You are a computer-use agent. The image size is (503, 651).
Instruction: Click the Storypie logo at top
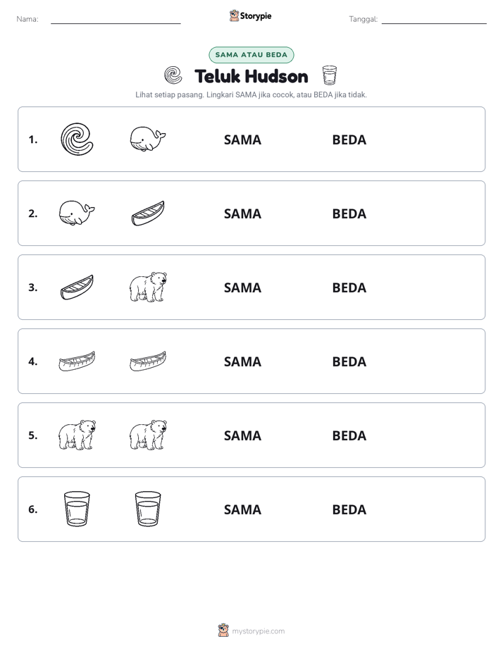point(250,15)
